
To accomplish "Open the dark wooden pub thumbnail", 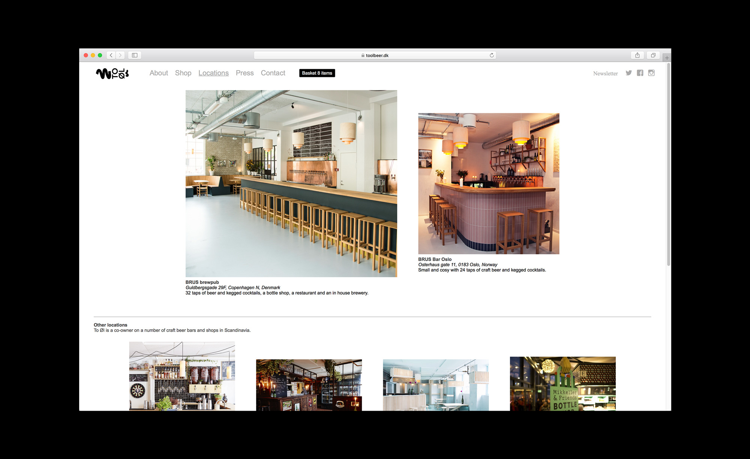I will (x=309, y=385).
